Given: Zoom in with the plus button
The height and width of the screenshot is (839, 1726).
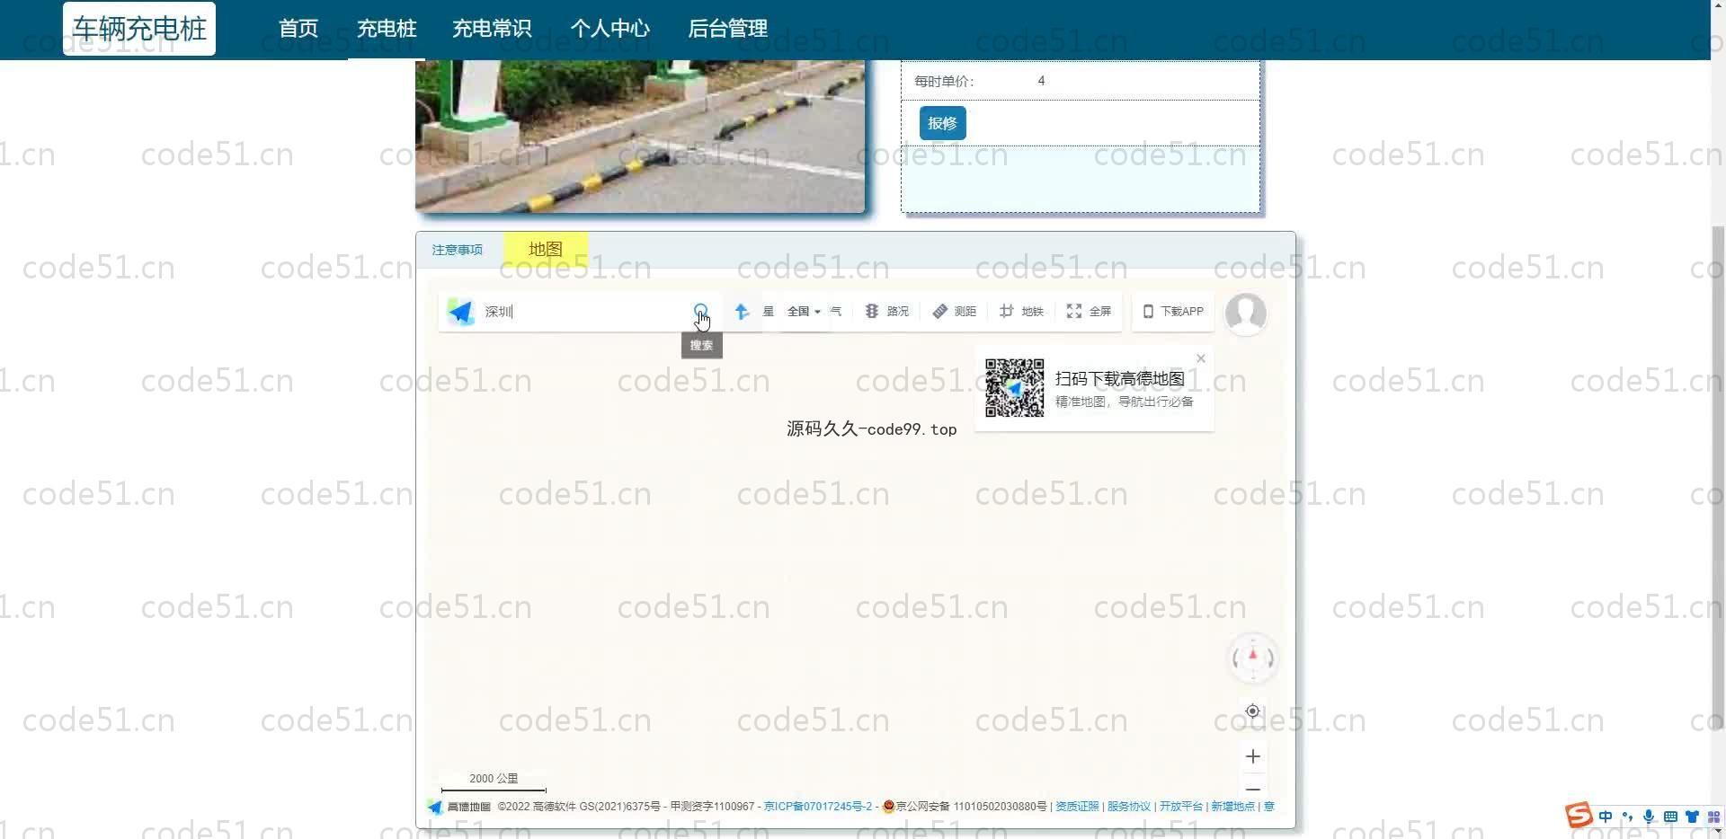Looking at the screenshot, I should (x=1252, y=756).
